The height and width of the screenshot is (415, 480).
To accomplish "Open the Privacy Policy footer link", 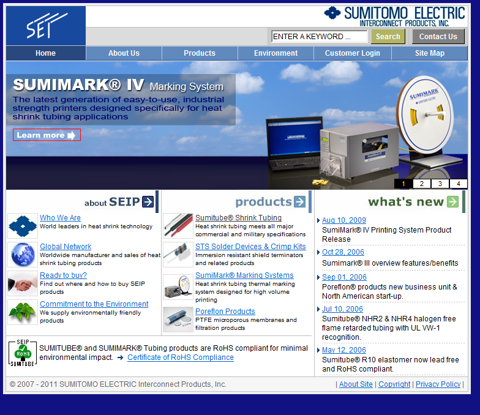I will pos(438,384).
